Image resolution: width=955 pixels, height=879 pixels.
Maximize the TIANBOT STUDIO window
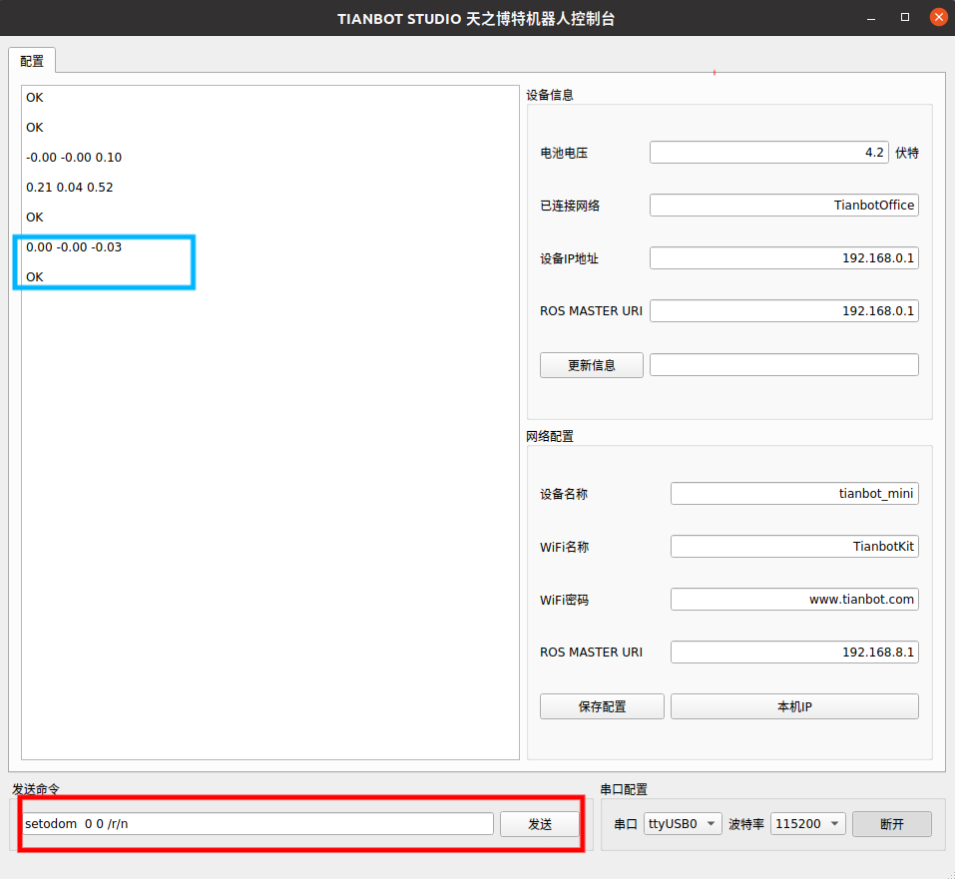[x=905, y=18]
